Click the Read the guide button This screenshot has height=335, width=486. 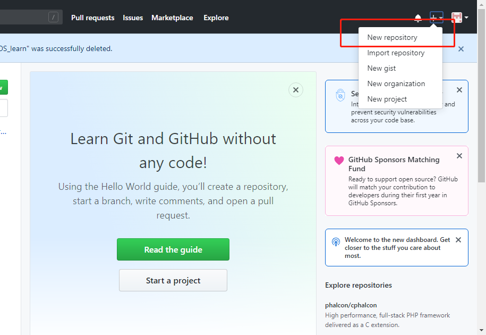coord(173,249)
